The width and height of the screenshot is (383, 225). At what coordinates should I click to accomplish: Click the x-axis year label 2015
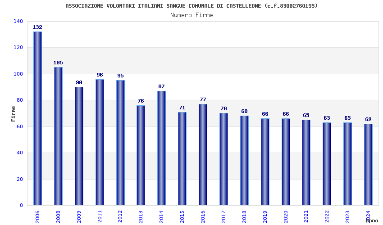(182, 217)
